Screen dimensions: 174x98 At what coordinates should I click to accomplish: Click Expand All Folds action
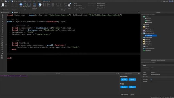(x=101, y=6)
